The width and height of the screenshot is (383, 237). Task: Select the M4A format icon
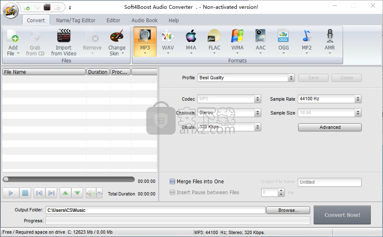coord(191,36)
